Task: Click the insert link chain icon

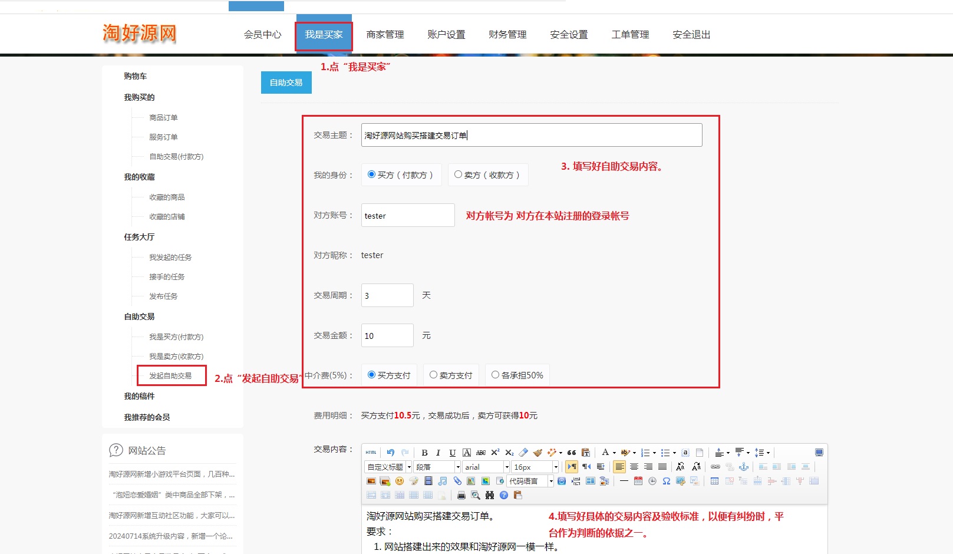Action: pyautogui.click(x=715, y=467)
